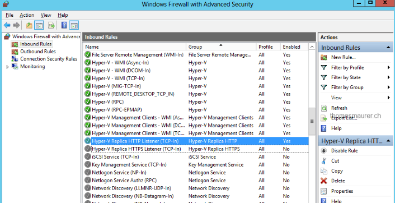The height and width of the screenshot is (203, 395).
Task: Click the Disable Rule action link
Action: (344, 151)
